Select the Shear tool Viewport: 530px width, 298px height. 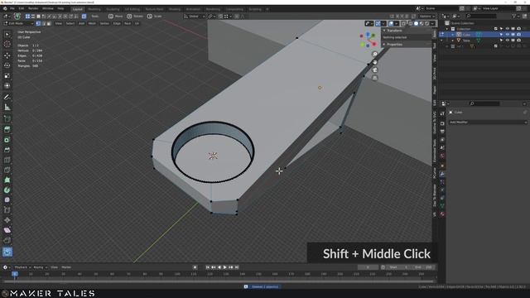coord(7,230)
